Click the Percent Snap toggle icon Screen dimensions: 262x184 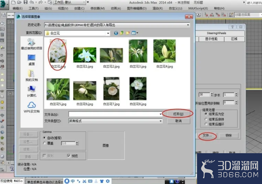coord(218,15)
